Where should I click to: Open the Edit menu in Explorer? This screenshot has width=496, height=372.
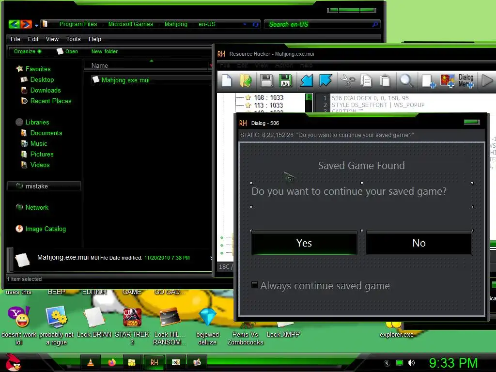coord(33,39)
